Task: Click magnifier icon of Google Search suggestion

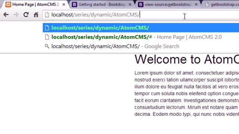Action: (x=47, y=46)
